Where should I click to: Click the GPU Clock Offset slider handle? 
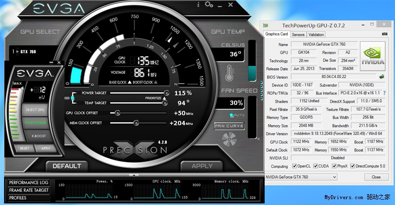coord(118,113)
